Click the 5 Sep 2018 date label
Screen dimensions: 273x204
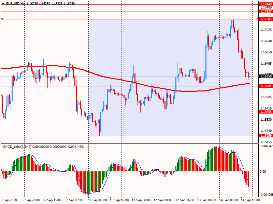tap(9, 200)
